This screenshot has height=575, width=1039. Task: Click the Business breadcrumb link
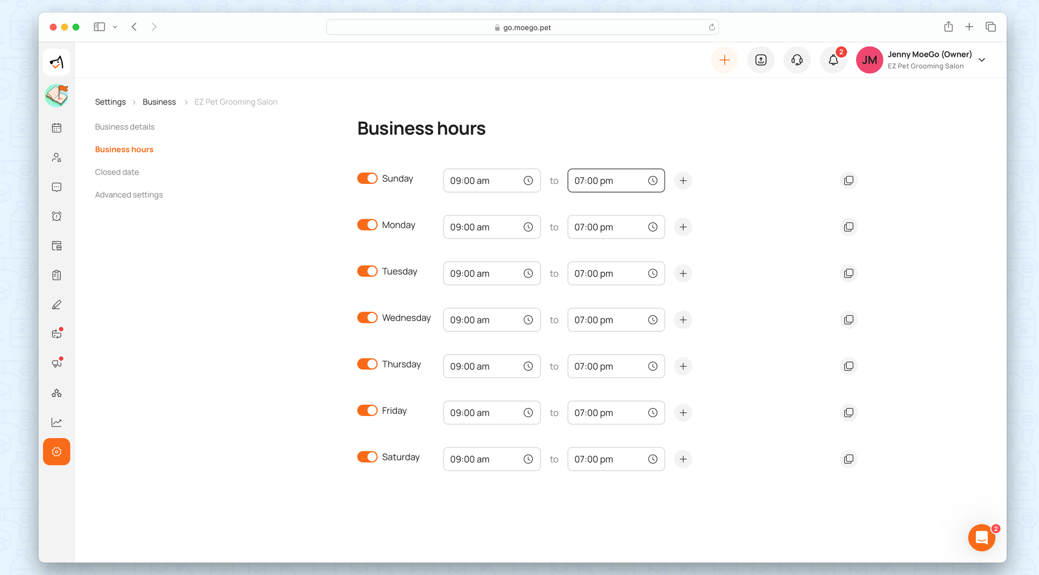point(159,102)
